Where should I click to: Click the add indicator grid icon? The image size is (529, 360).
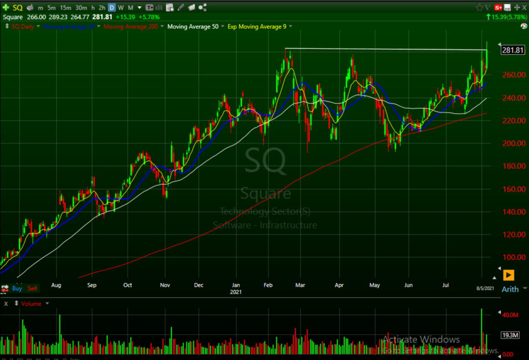(169, 7)
